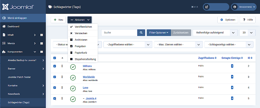Click the published status icon for Millions
260x108 pixels.
[x=73, y=67]
